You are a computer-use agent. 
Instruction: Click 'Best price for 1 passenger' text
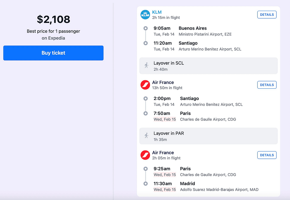[53, 31]
